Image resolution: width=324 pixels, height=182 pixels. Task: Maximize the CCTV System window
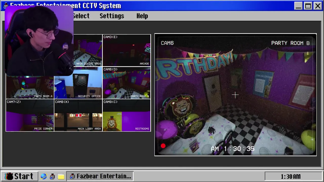click(308, 6)
